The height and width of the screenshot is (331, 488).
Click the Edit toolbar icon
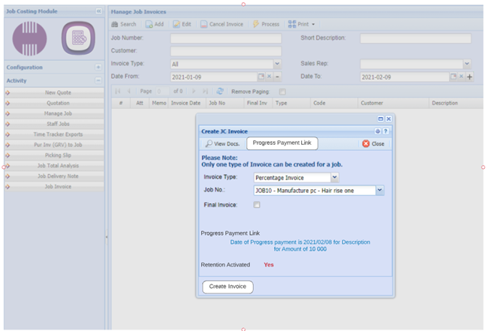click(176, 24)
